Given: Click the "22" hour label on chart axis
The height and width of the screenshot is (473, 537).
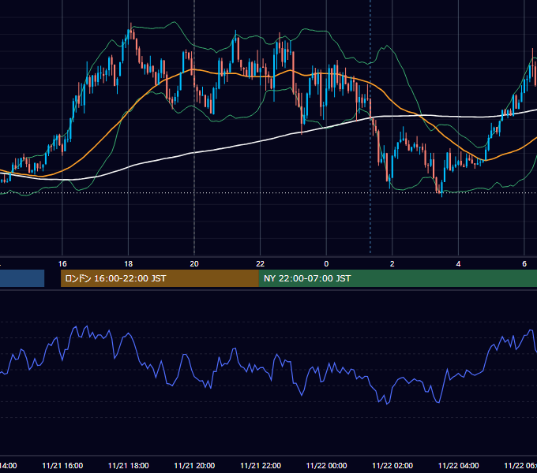Looking at the screenshot, I should pyautogui.click(x=261, y=264).
